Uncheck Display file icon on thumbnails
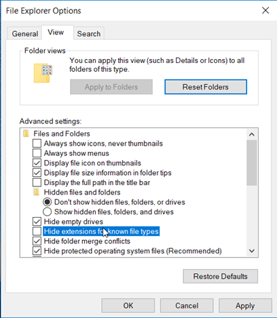277x318 pixels. 37,163
